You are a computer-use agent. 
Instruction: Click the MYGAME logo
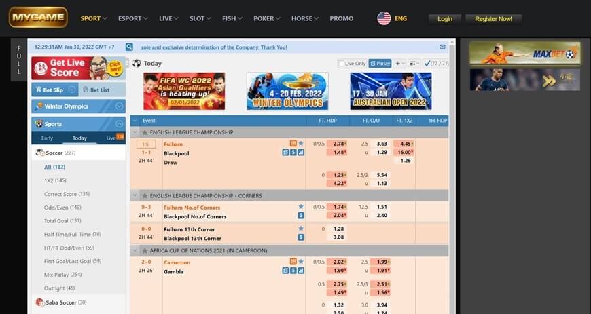click(38, 18)
